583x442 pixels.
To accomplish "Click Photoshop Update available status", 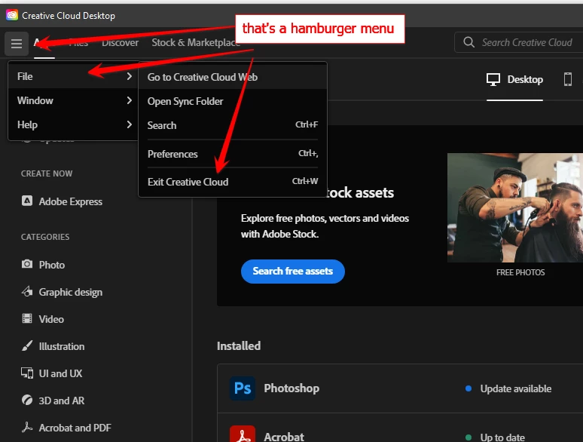I will (508, 388).
